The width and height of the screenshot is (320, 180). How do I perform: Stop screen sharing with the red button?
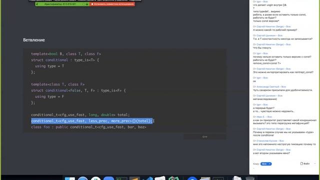[112, 4]
